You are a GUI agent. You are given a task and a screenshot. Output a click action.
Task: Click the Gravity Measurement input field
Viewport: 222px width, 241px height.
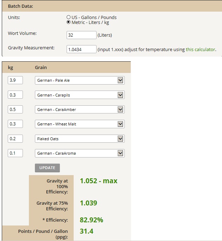[x=81, y=49]
